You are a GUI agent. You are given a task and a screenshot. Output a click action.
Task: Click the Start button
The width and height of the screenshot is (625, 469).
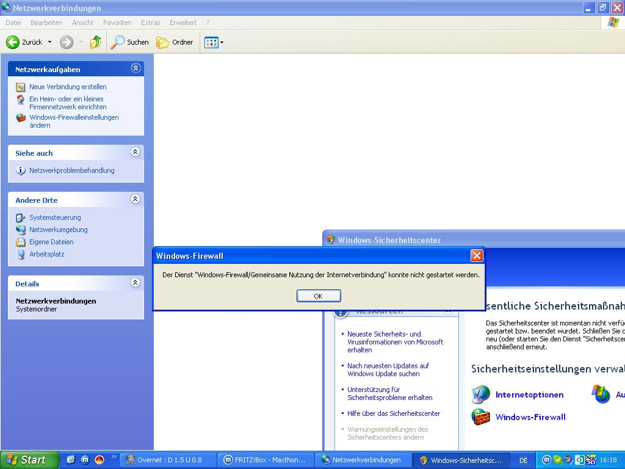29,460
